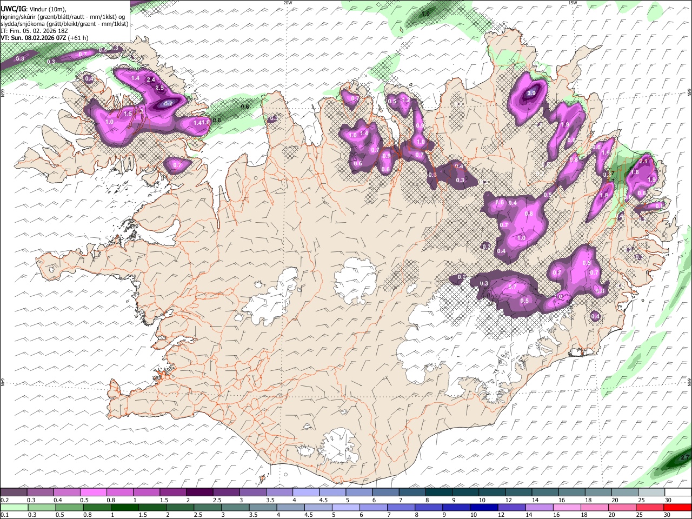Click the light pink bottom-row swatch between 16 and 18
This screenshot has width=692, height=519.
click(x=567, y=507)
